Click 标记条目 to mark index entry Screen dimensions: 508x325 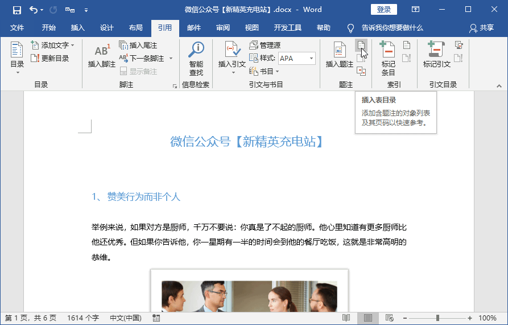pos(388,58)
